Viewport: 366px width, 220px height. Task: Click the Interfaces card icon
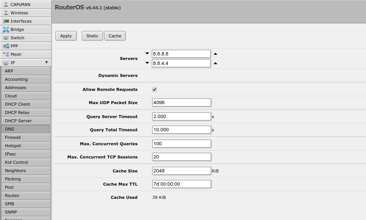coord(6,21)
